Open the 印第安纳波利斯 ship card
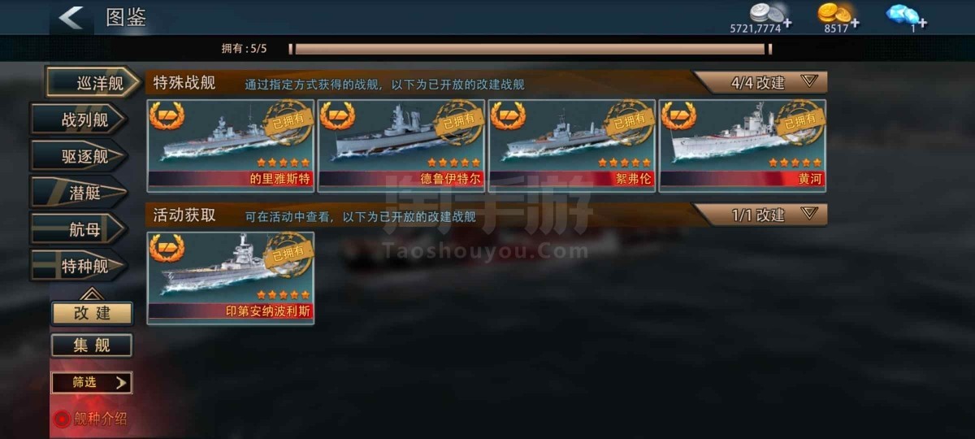This screenshot has width=975, height=439. coord(231,278)
